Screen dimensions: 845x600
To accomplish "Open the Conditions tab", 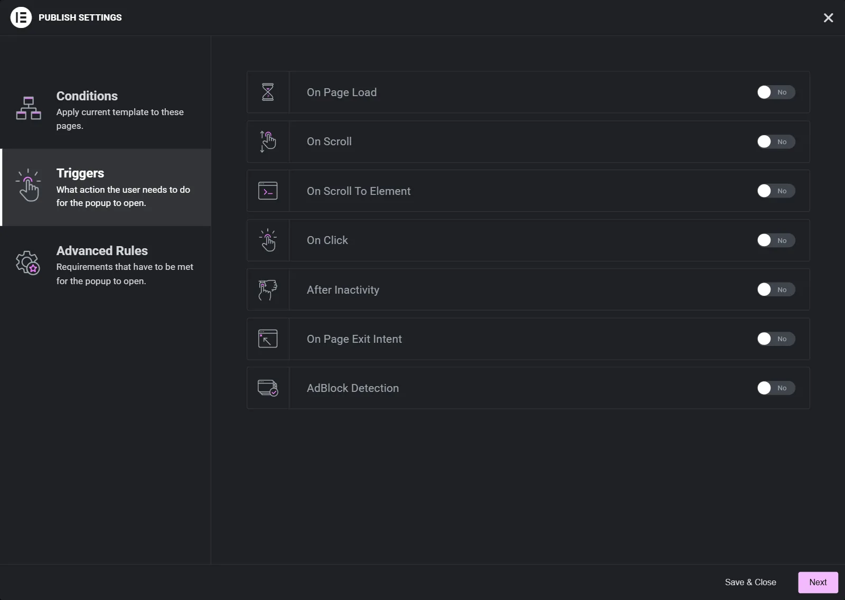I will (106, 110).
